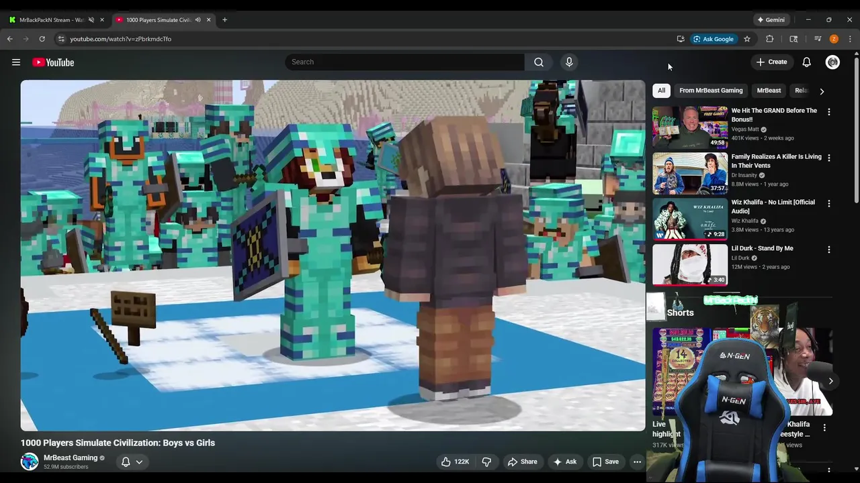Open the search tabs side panel icon
Image resolution: width=860 pixels, height=483 pixels.
pyautogui.click(x=793, y=39)
